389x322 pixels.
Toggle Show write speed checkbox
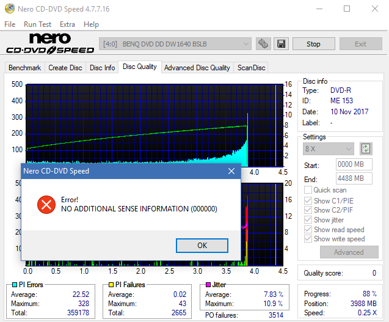pyautogui.click(x=308, y=239)
